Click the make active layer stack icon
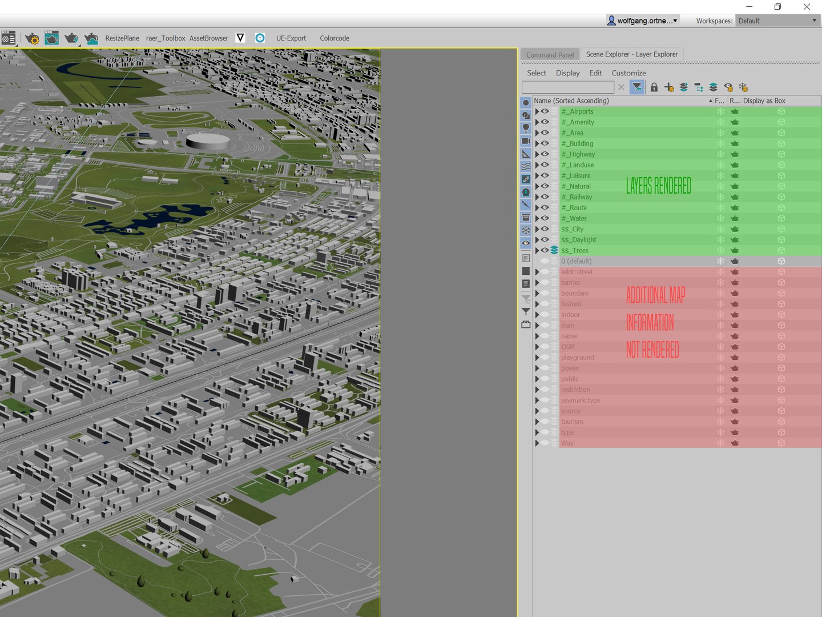Screen dimensions: 822x617 pyautogui.click(x=714, y=87)
